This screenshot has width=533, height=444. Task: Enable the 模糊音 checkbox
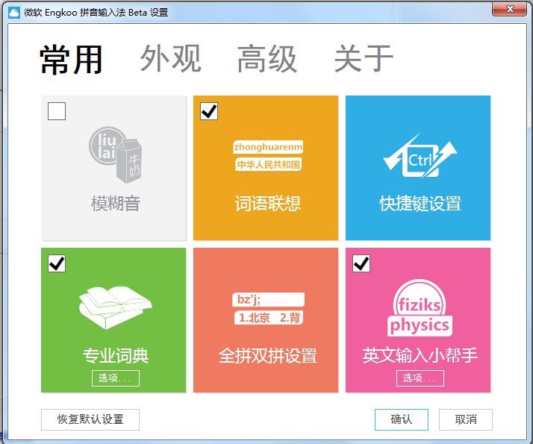(57, 111)
